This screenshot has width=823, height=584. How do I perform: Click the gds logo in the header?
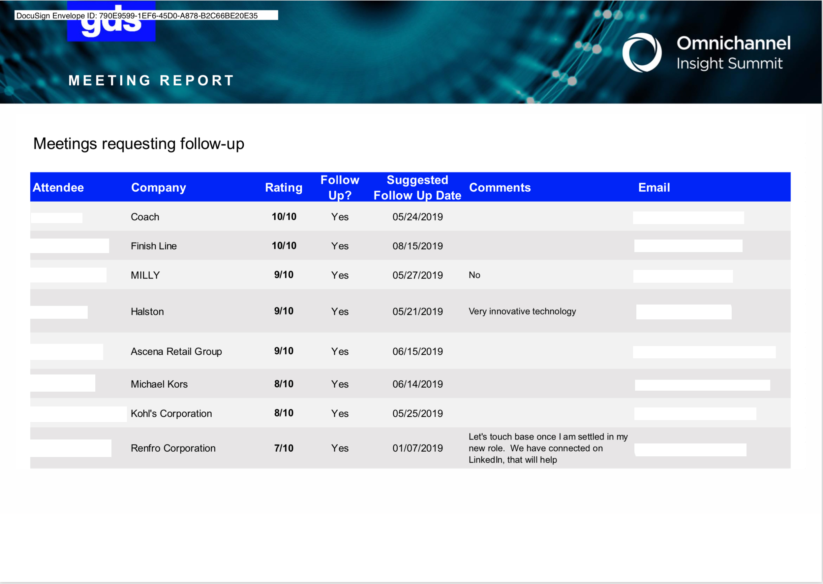(111, 21)
